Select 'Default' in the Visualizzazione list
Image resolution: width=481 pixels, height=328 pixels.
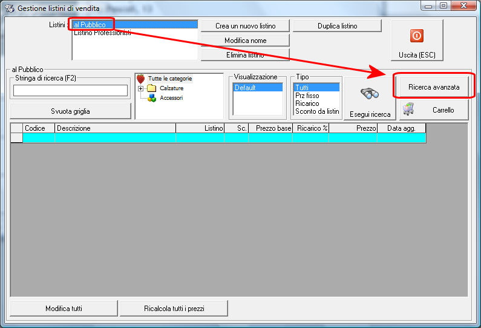tap(258, 87)
